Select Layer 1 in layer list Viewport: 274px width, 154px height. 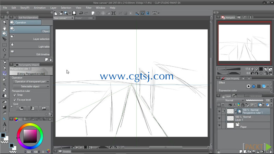click(243, 118)
